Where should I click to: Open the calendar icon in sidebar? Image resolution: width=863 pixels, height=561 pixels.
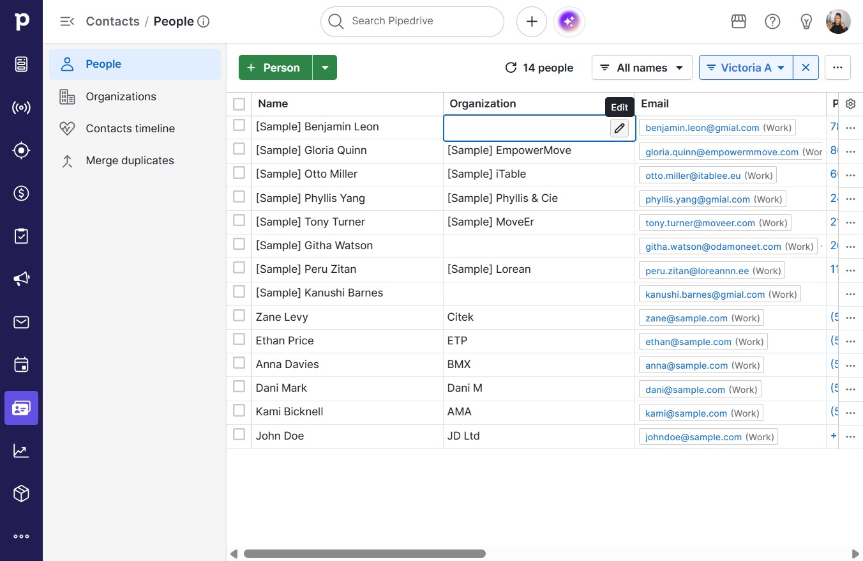coord(21,365)
